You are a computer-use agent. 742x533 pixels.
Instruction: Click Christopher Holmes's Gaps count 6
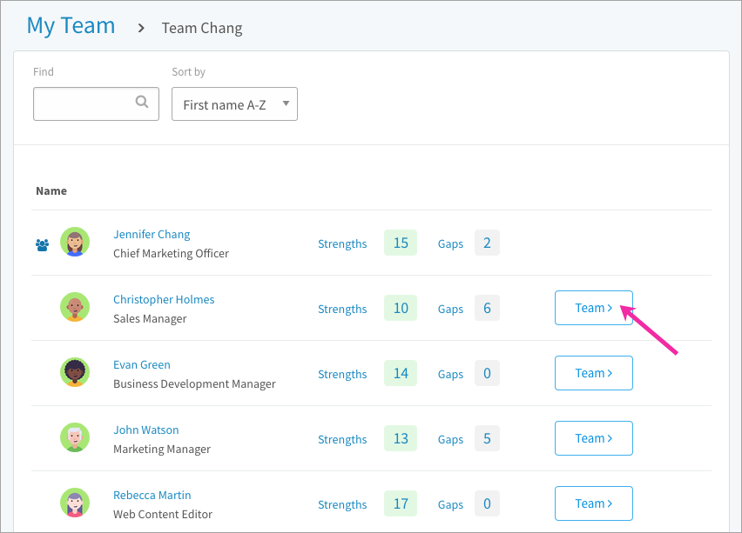point(487,308)
